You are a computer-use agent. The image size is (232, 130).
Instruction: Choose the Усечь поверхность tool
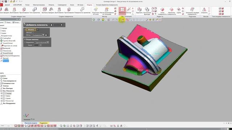pyautogui.click(x=162, y=11)
